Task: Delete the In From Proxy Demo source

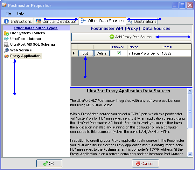Action: click(102, 53)
